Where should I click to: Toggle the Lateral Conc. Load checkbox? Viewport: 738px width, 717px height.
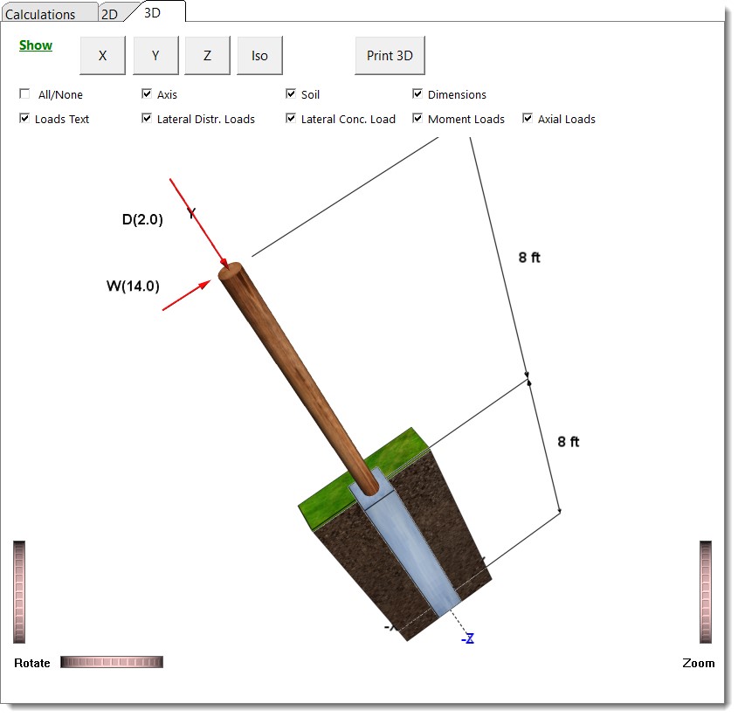coord(290,118)
